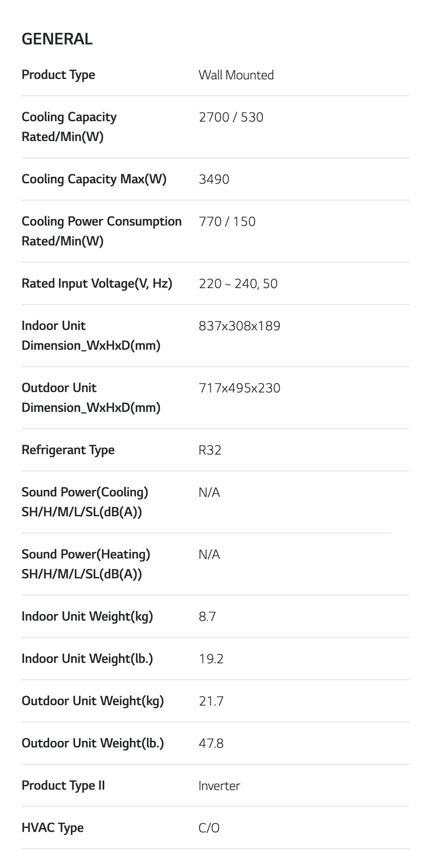
Task: Click the GENERAL section heading
Action: (x=57, y=39)
